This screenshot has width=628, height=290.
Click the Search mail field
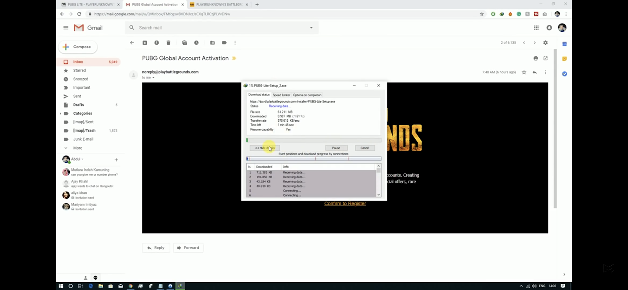(x=222, y=28)
